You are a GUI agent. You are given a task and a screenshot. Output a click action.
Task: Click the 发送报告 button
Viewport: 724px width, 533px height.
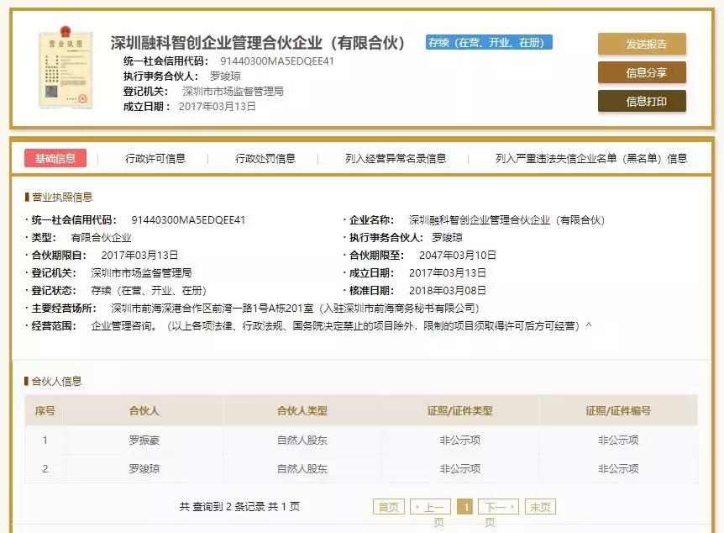tap(641, 44)
